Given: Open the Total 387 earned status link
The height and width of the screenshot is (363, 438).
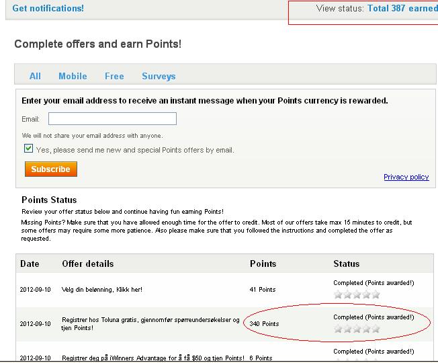Looking at the screenshot, I should point(402,9).
